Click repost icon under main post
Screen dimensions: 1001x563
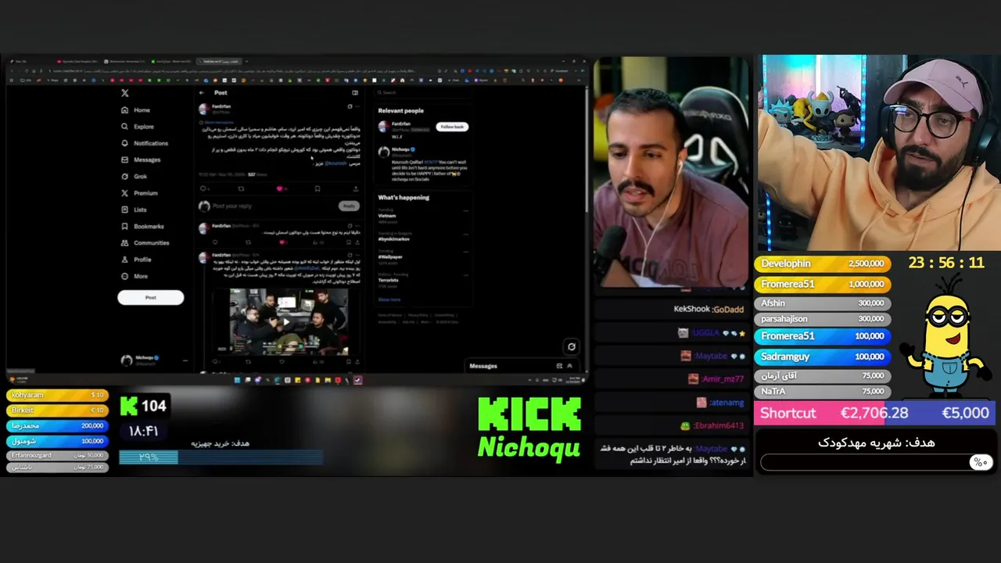[x=241, y=188]
